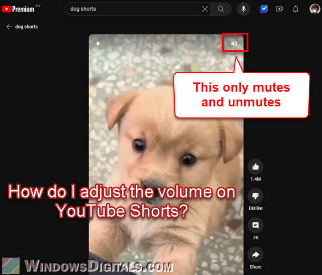Go back using the arrow beside 'dog shorts'
This screenshot has height=275, width=322.
click(9, 27)
